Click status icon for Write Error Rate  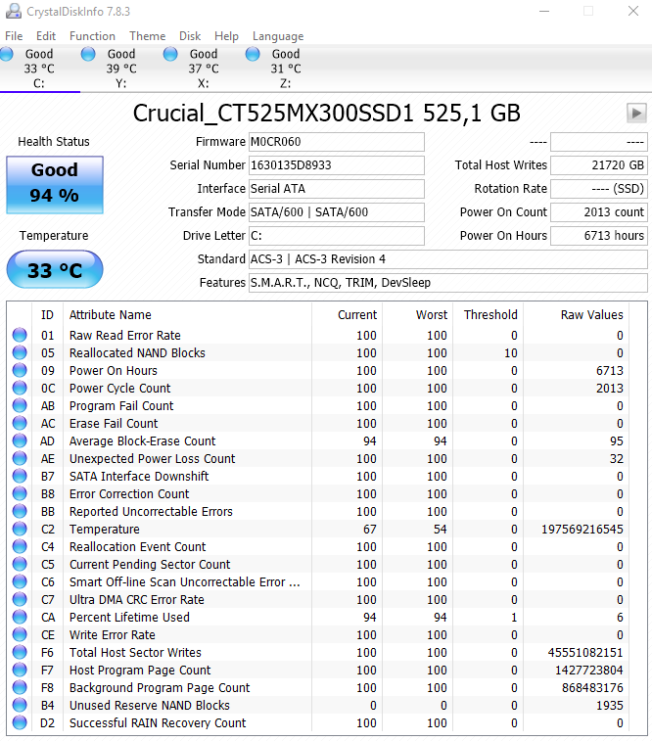pos(20,634)
